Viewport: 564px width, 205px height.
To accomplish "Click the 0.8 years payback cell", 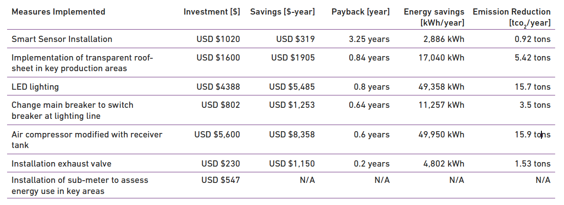I will click(x=371, y=87).
